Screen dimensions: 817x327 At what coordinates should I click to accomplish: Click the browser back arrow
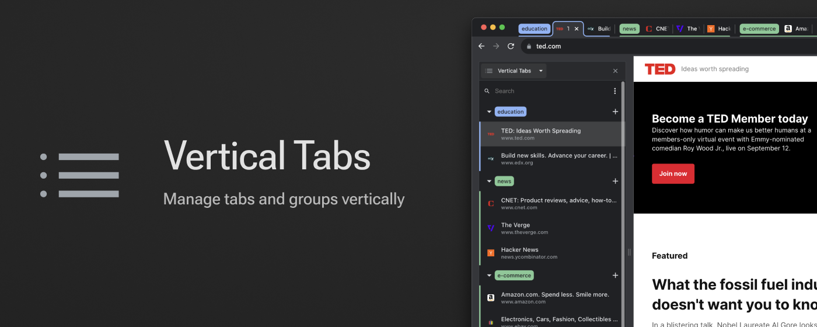click(x=481, y=46)
